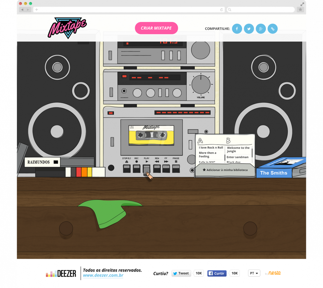Switch to Side B of the tracklist
Screen dimensions: 323x288
click(x=228, y=141)
